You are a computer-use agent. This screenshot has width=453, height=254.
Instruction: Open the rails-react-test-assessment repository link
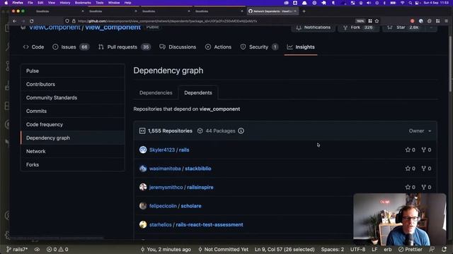(210, 224)
